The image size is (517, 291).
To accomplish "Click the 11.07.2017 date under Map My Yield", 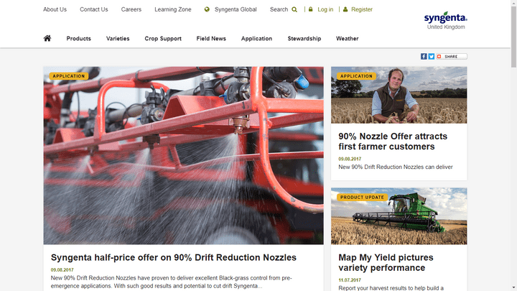I will tap(350, 280).
